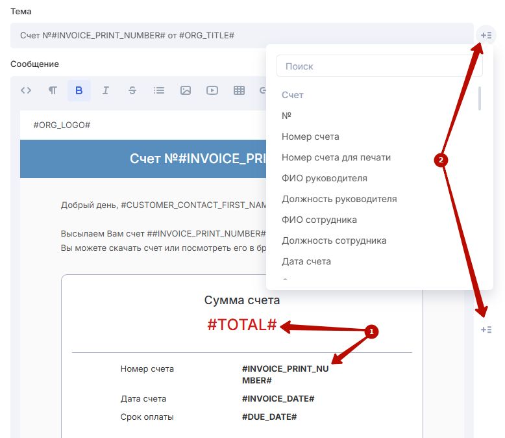Insert a bulleted list
The image size is (505, 438).
point(159,90)
